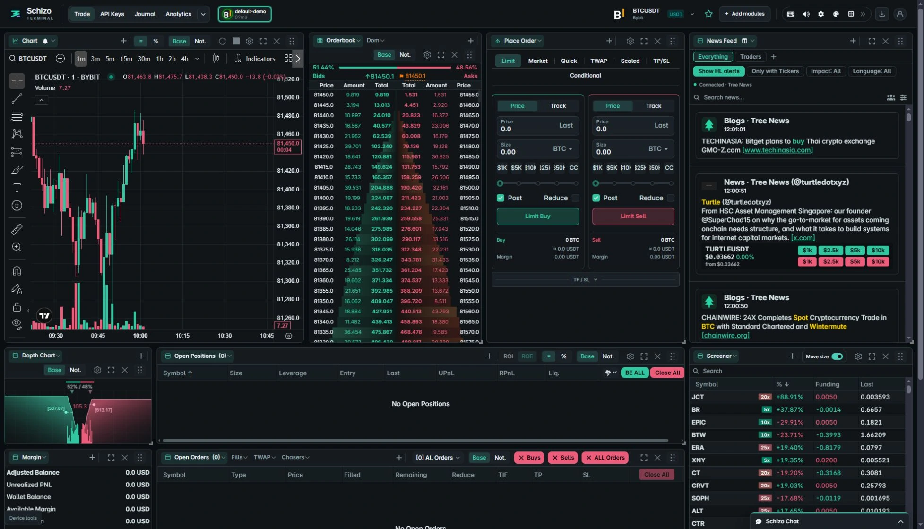This screenshot has height=529, width=924.
Task: Open the user account profile icon
Action: tap(900, 14)
